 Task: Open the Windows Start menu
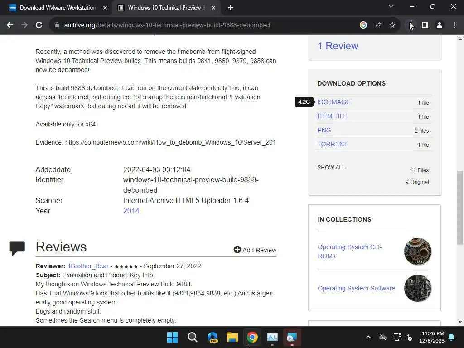(172, 337)
